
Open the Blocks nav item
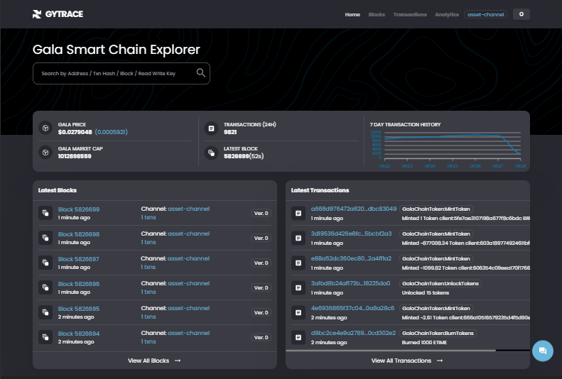pyautogui.click(x=377, y=14)
